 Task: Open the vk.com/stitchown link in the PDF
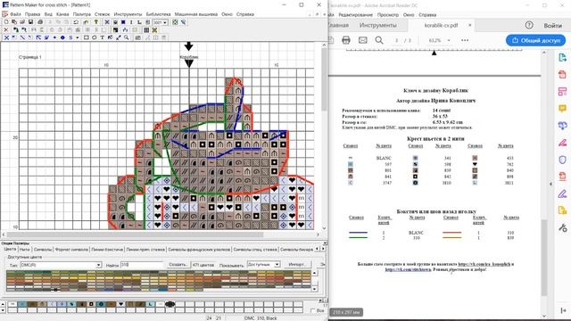409,269
